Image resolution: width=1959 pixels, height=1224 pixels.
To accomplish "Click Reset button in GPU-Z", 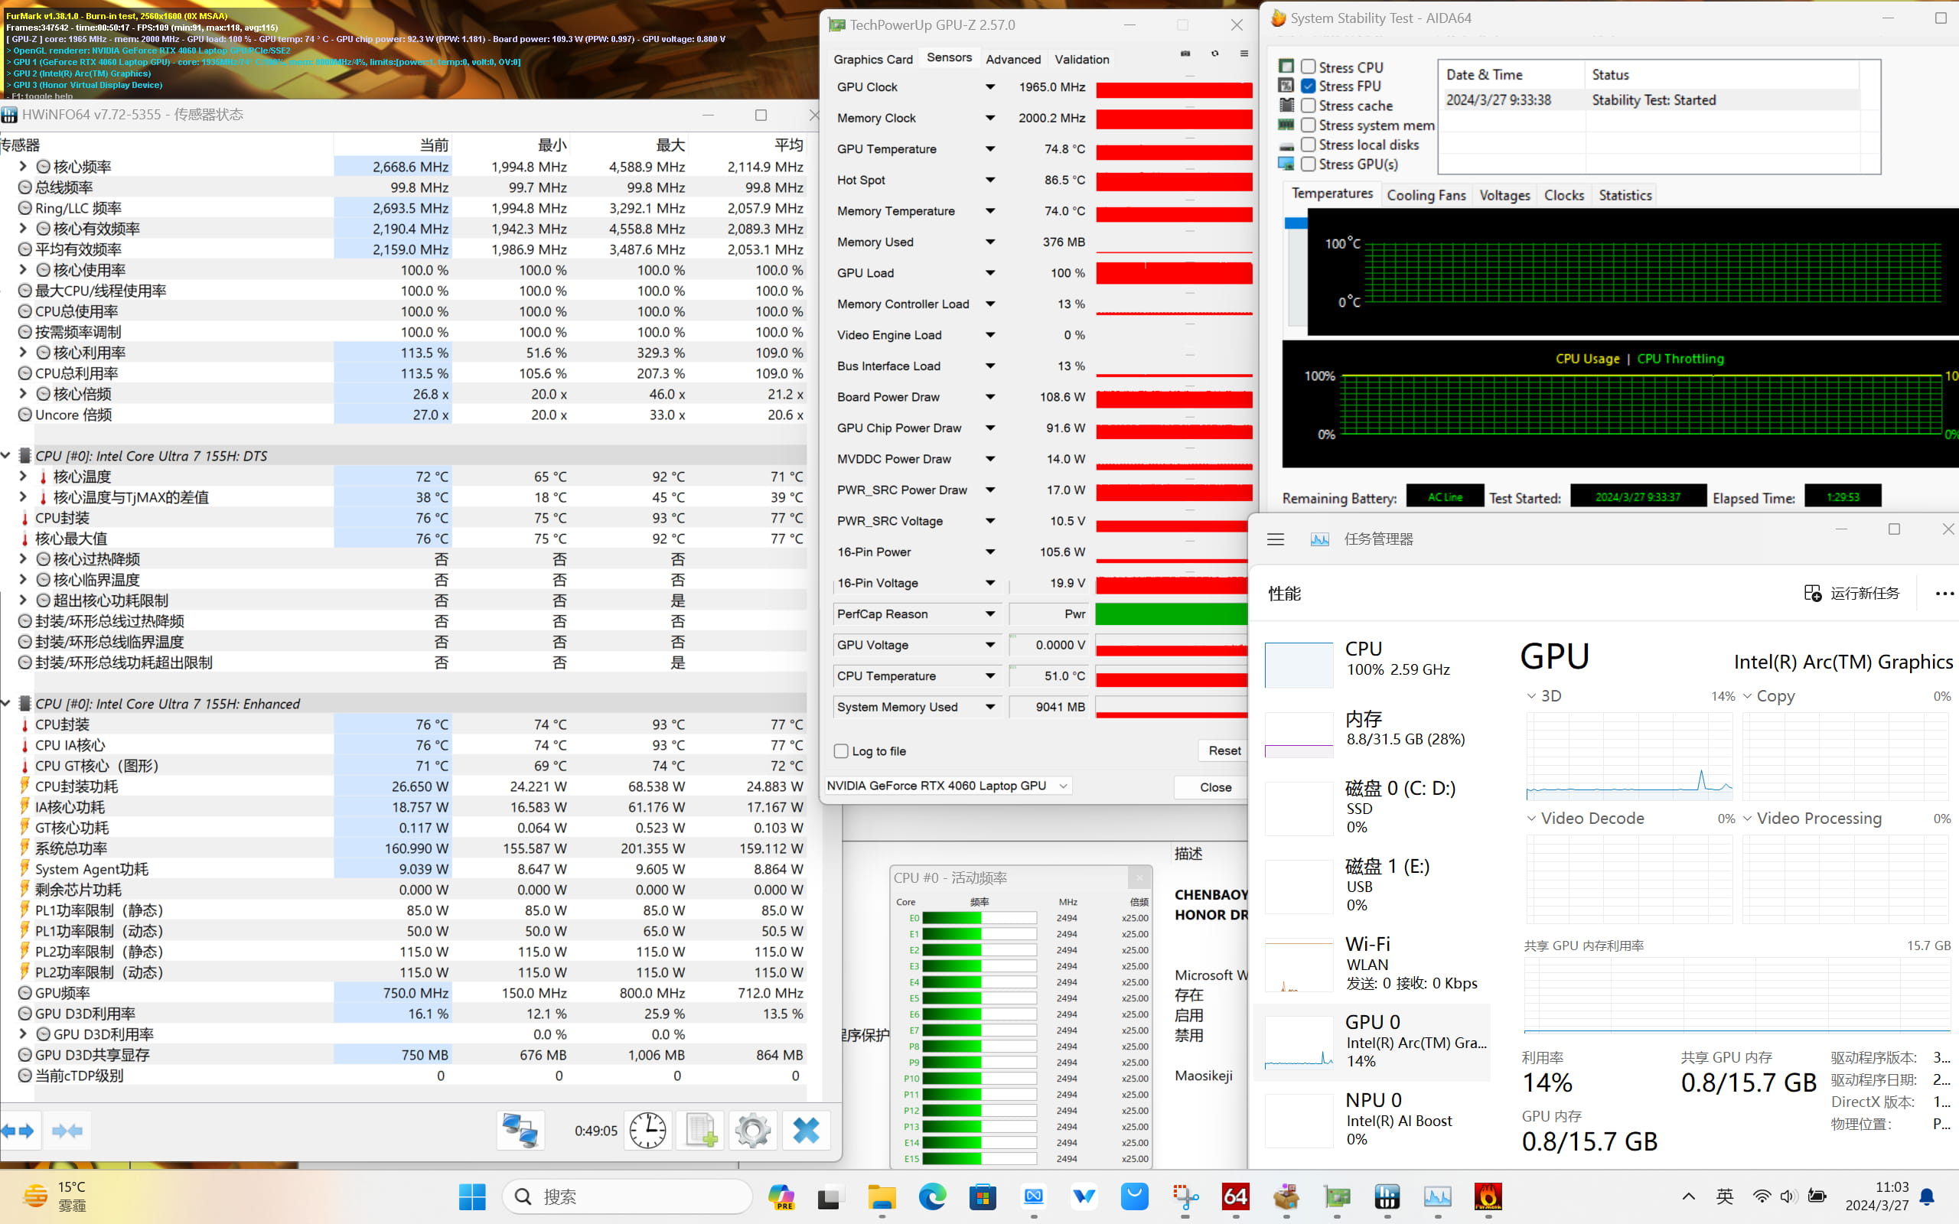I will (1224, 751).
